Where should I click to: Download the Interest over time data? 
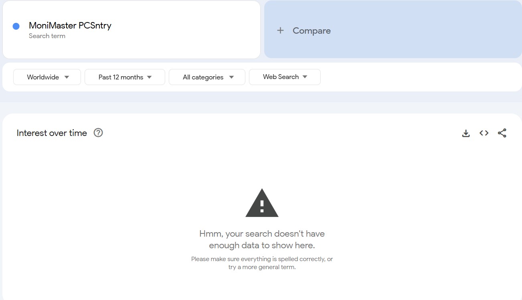(466, 133)
